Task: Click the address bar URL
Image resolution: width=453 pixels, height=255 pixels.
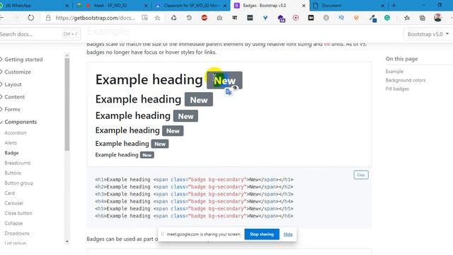Action: point(96,18)
